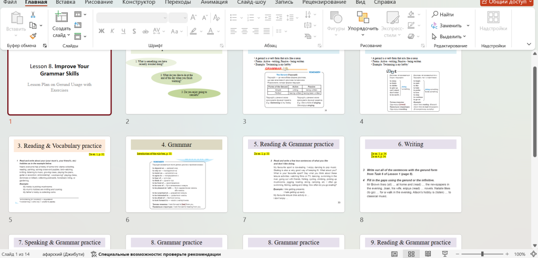Select the Format Painter brush icon
The width and height of the screenshot is (538, 258).
[33, 36]
